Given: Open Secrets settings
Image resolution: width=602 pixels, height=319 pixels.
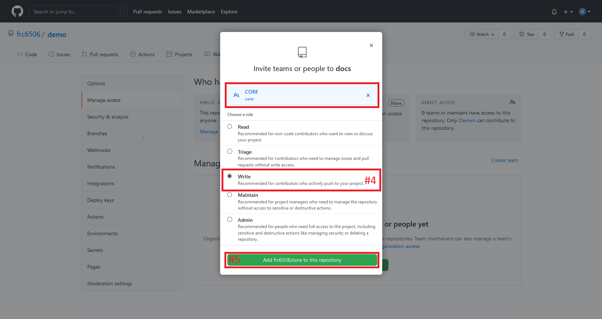Looking at the screenshot, I should (132, 250).
